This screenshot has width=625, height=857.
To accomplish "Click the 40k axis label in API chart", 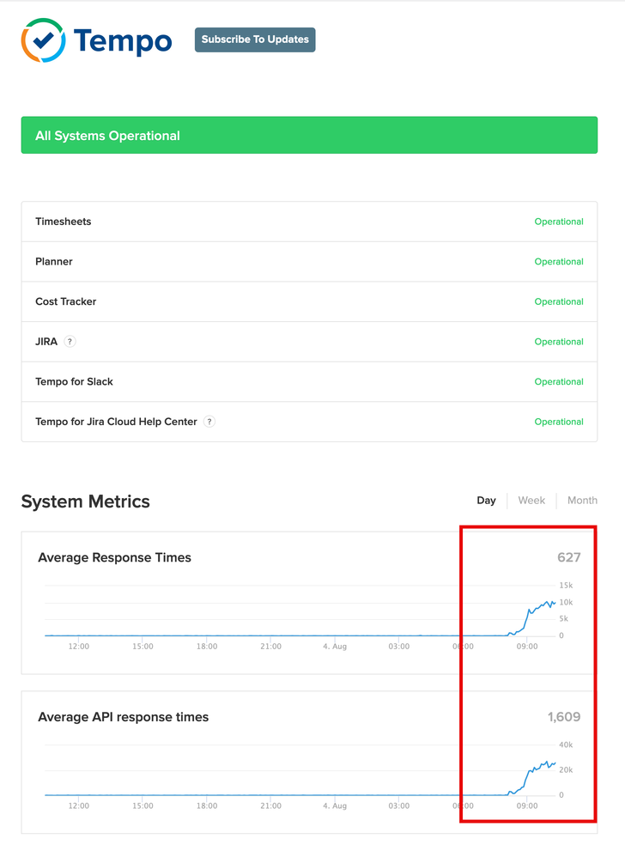I will [x=566, y=745].
